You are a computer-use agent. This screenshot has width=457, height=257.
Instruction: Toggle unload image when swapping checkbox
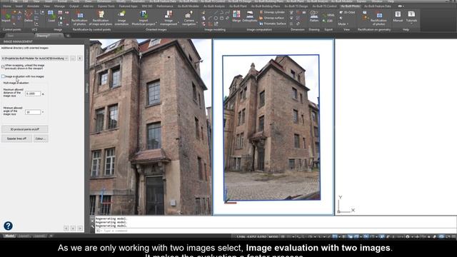tap(3, 66)
